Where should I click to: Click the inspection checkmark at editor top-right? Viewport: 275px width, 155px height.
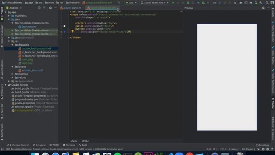(181, 12)
